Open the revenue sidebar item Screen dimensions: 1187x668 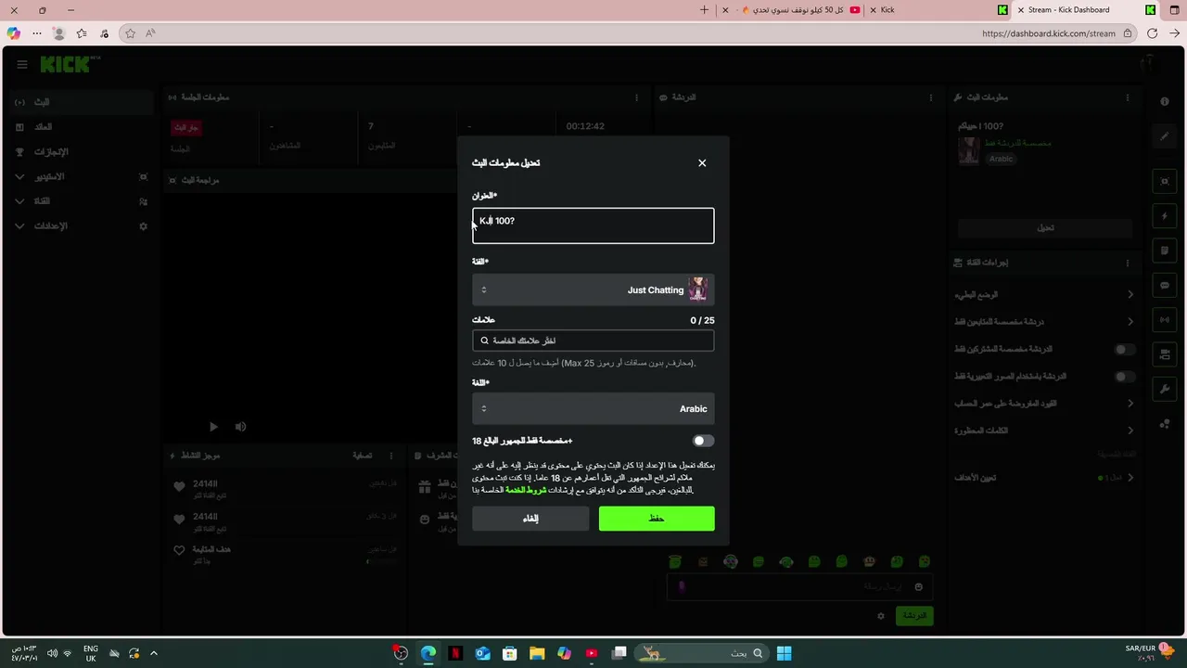(x=80, y=127)
